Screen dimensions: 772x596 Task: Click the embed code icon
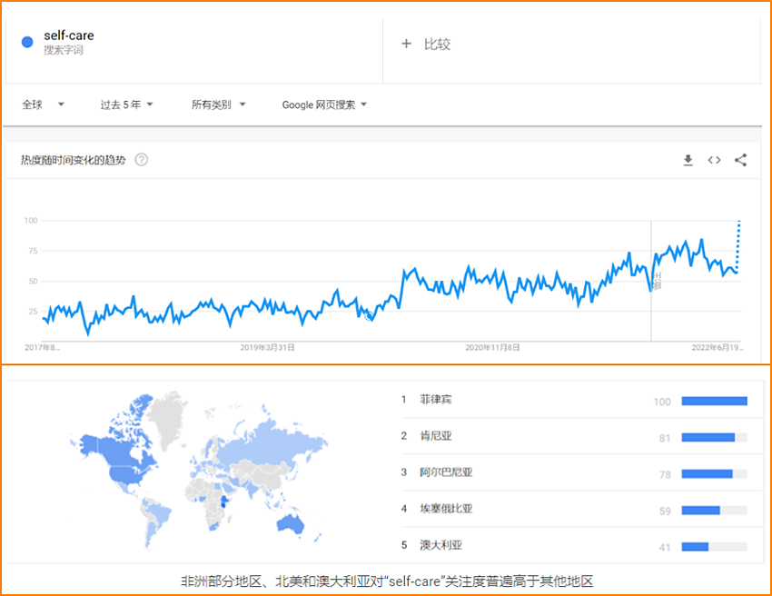714,160
